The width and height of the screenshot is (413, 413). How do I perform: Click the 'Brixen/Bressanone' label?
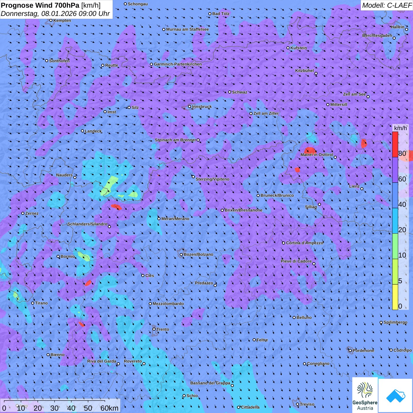point(244,210)
